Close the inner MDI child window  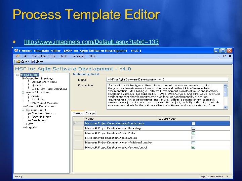click(x=230, y=56)
